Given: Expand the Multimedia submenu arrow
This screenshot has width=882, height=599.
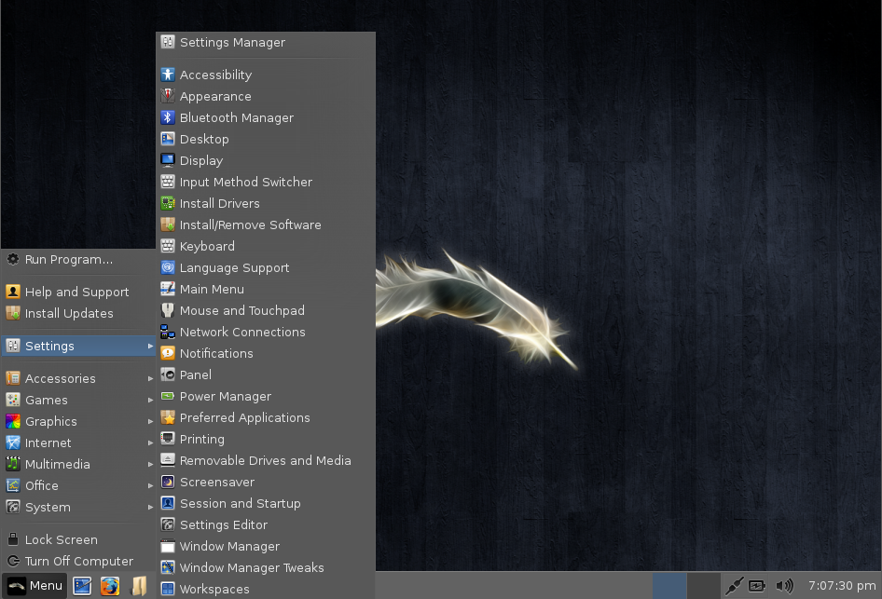Looking at the screenshot, I should click(150, 464).
